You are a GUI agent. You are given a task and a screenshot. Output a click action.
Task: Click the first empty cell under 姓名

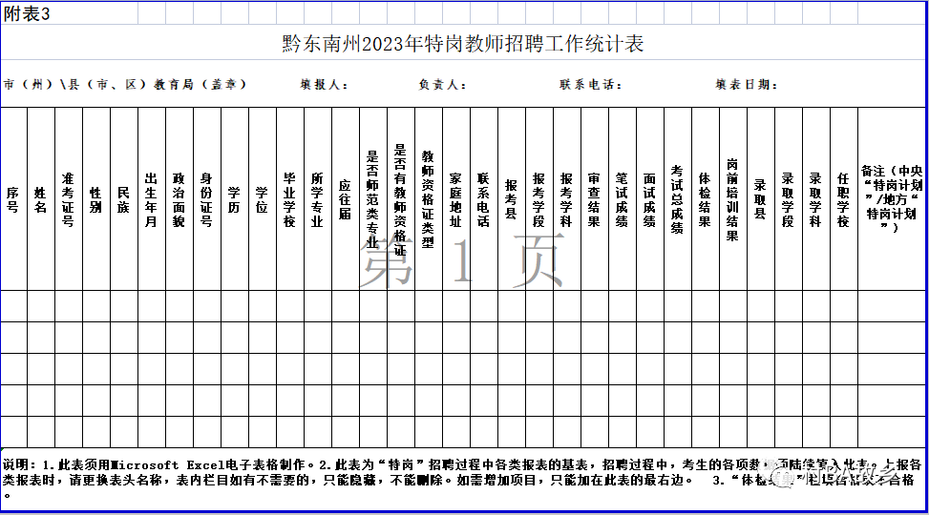point(41,306)
